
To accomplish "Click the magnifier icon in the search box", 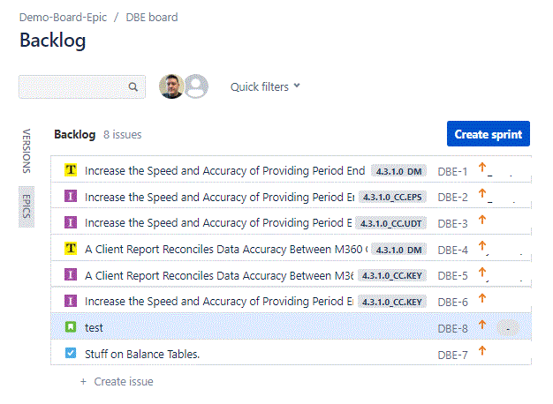I will (x=133, y=86).
